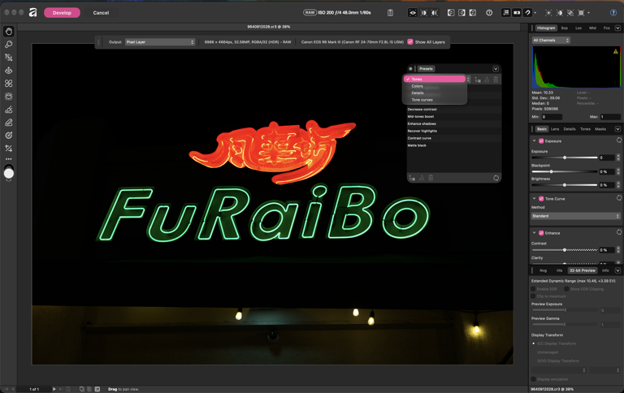
Task: Select the White Balance tool
Action: [x=9, y=71]
